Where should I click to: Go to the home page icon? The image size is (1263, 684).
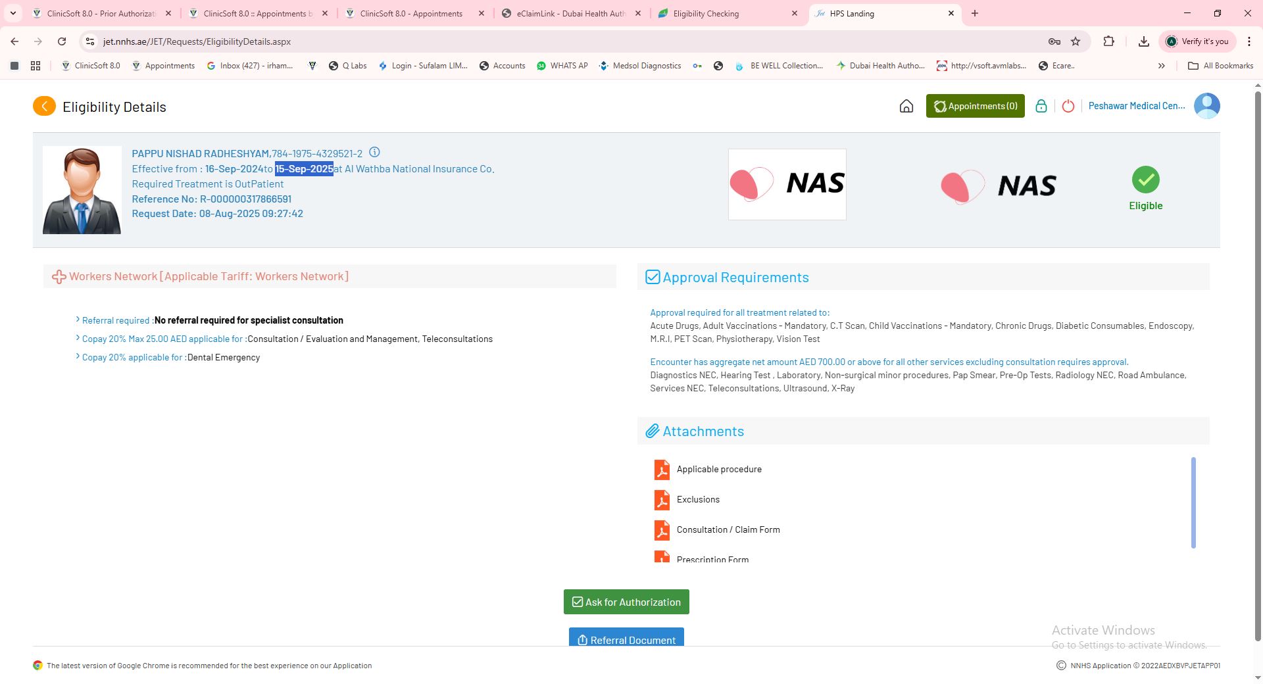tap(906, 107)
